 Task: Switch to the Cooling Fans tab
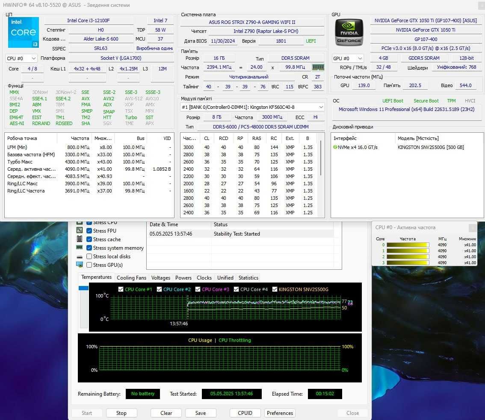click(131, 278)
